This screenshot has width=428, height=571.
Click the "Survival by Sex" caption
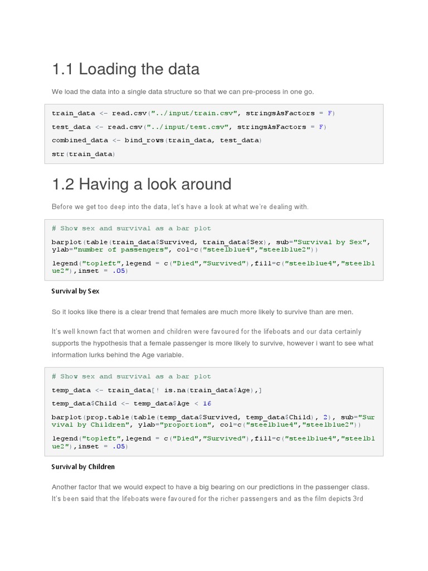tap(75, 291)
